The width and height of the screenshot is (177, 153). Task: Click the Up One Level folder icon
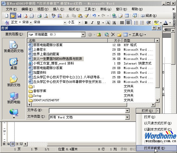(99, 35)
